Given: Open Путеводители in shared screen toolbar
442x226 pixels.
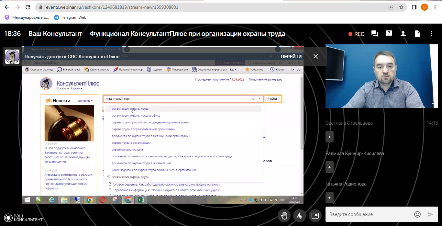Looking at the screenshot, I should pyautogui.click(x=177, y=70).
